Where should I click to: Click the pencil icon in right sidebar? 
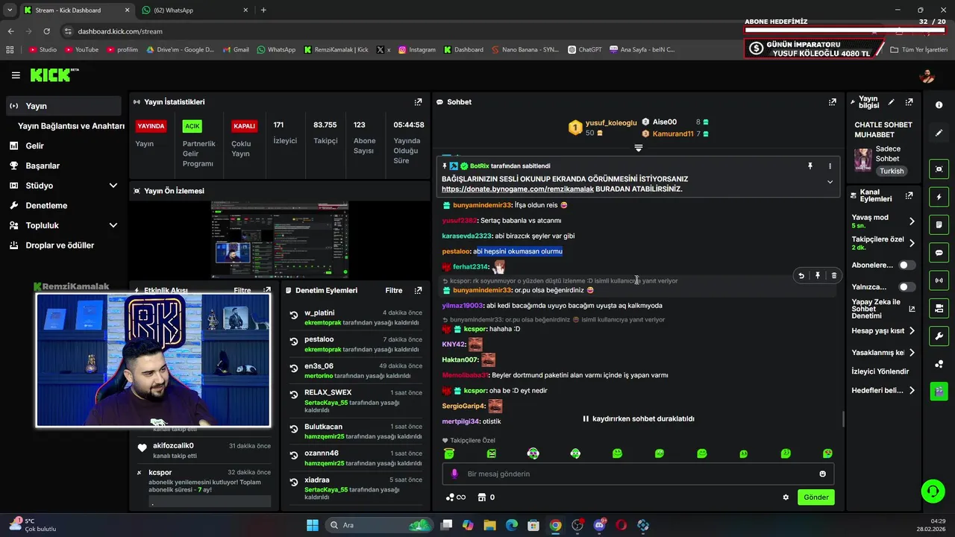(x=939, y=133)
